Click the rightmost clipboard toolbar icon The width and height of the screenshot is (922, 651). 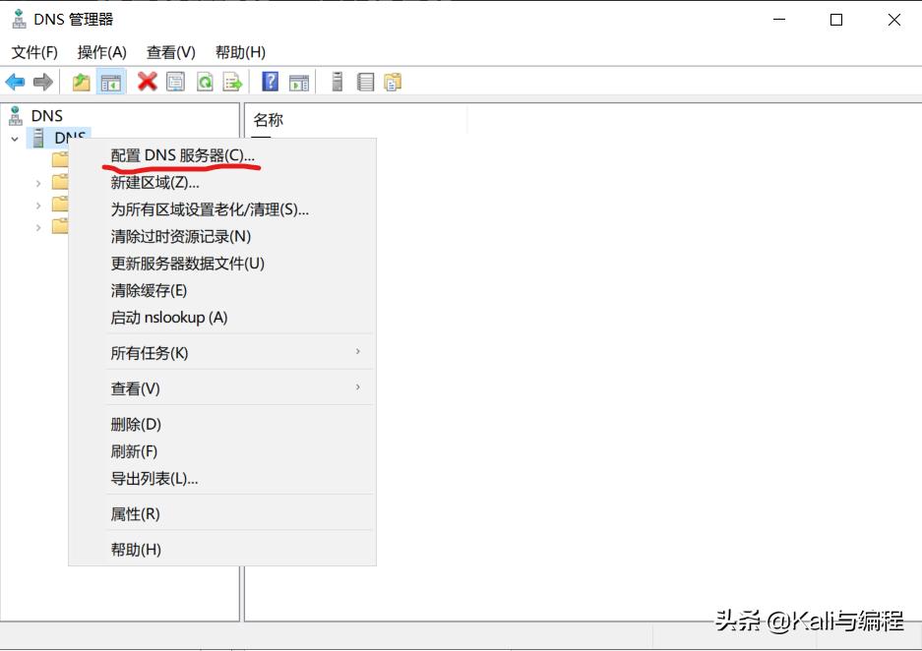(x=393, y=82)
